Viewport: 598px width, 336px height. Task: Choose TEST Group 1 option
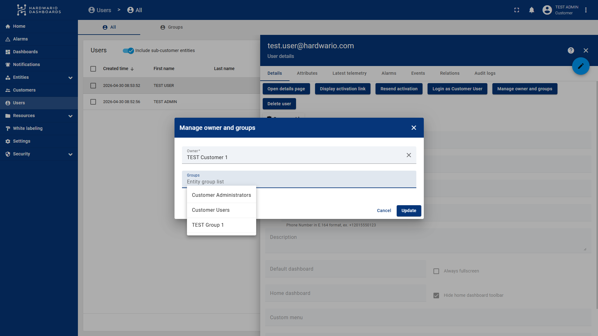pyautogui.click(x=222, y=225)
